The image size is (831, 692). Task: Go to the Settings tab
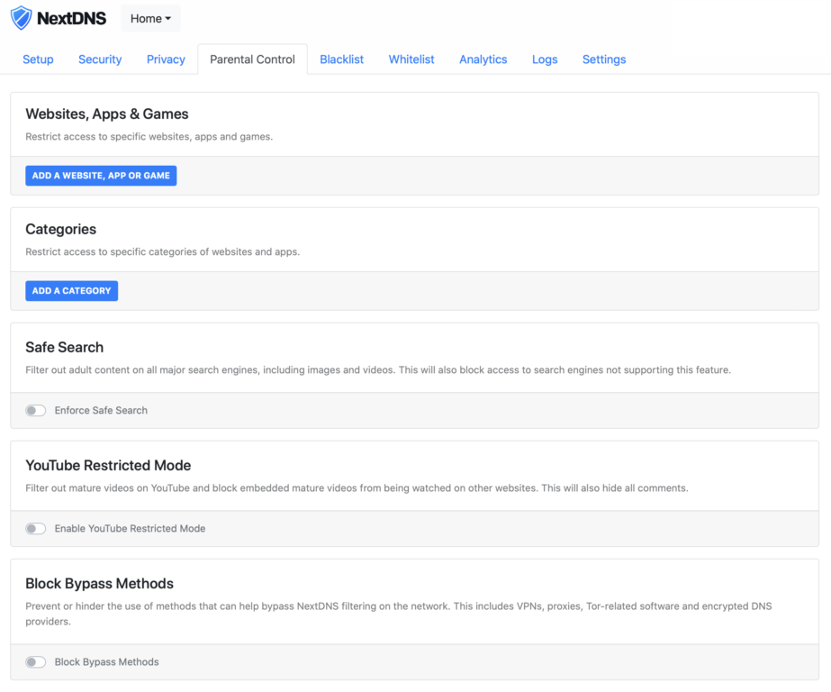coord(604,59)
